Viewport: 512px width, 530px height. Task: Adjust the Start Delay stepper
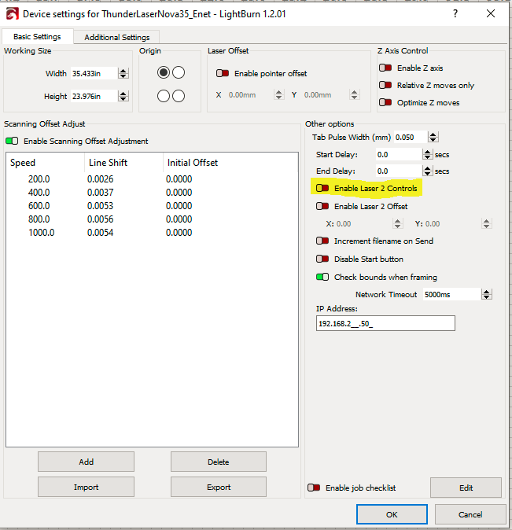coord(428,154)
